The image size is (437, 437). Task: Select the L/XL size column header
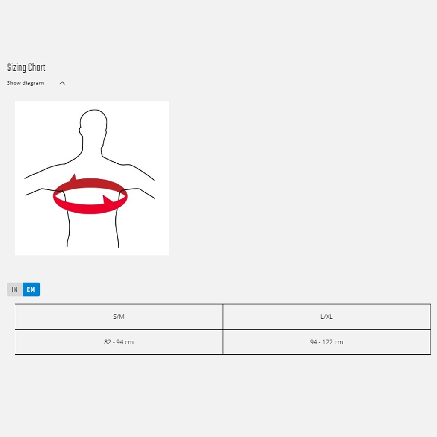click(326, 317)
